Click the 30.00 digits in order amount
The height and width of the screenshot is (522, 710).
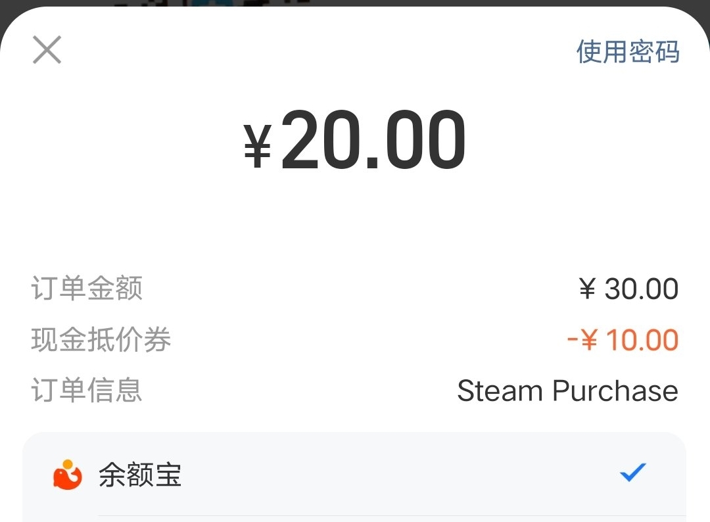[642, 289]
